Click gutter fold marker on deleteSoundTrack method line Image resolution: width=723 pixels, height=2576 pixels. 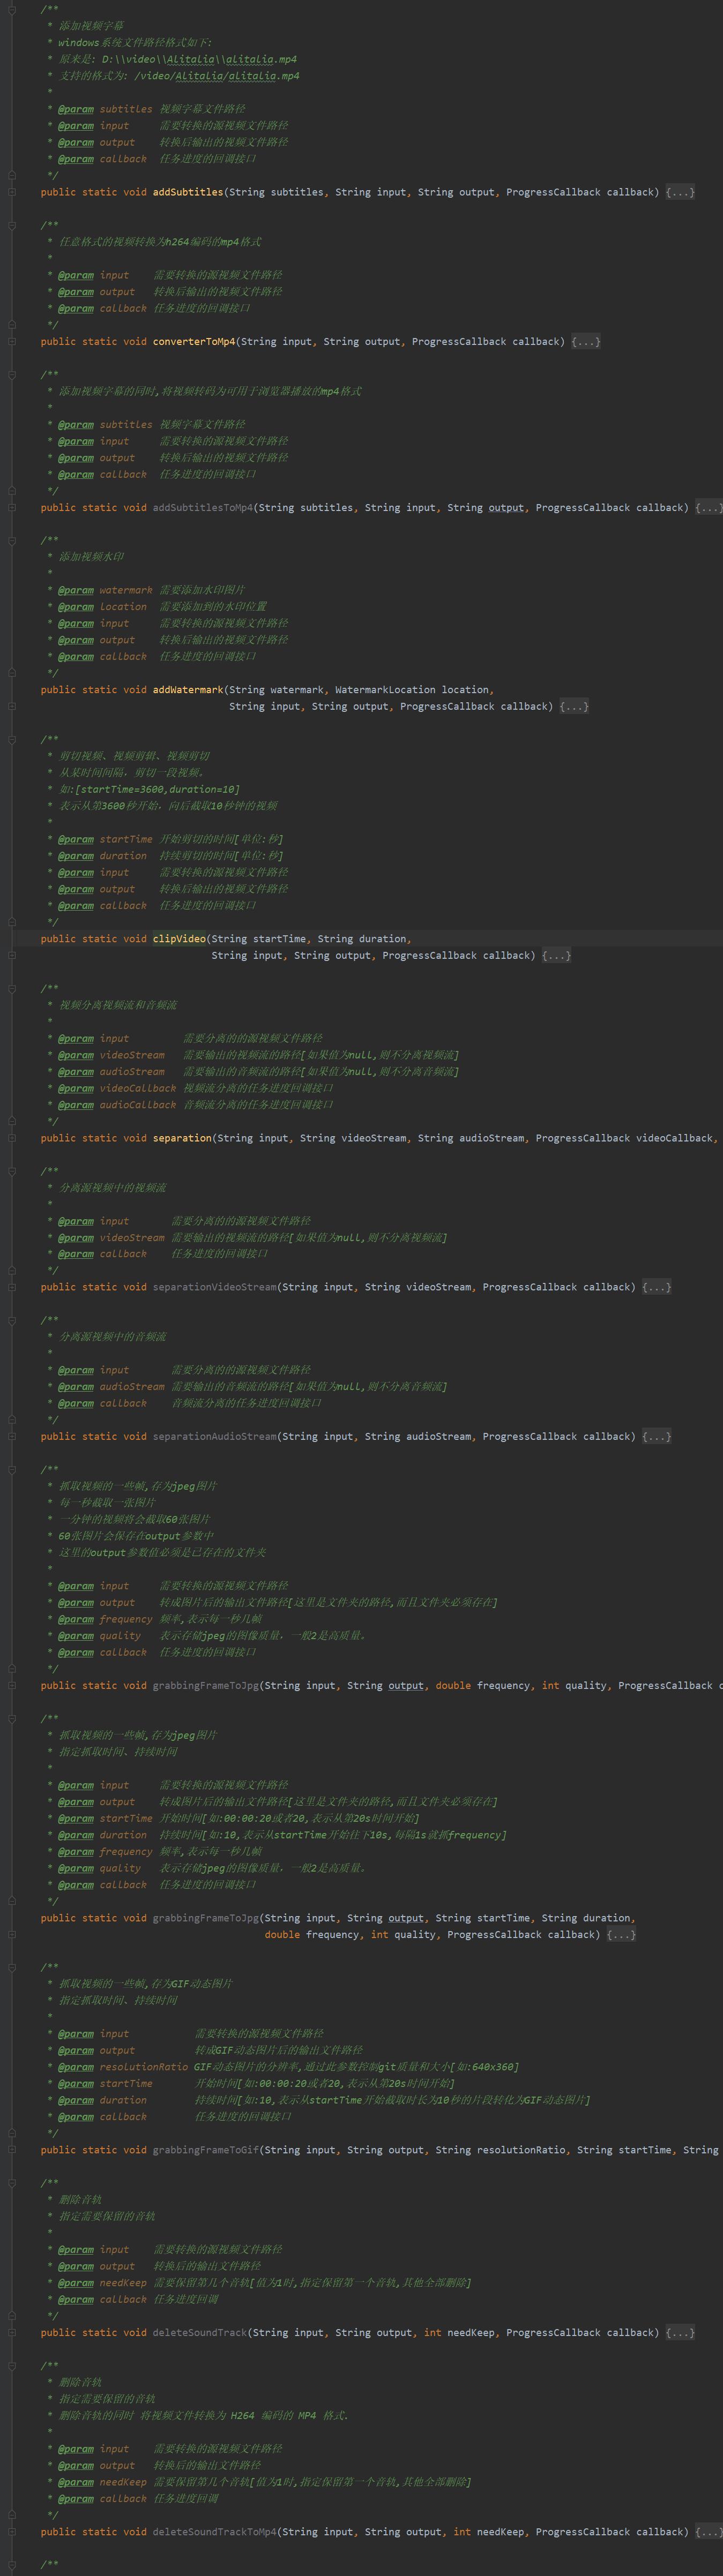coord(12,2333)
